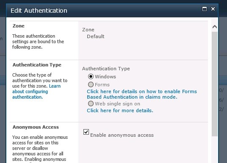Click the bold Zone section heading
The image size is (227, 163).
tap(19, 26)
